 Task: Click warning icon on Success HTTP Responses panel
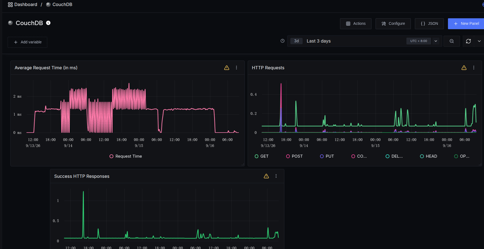[x=266, y=176]
